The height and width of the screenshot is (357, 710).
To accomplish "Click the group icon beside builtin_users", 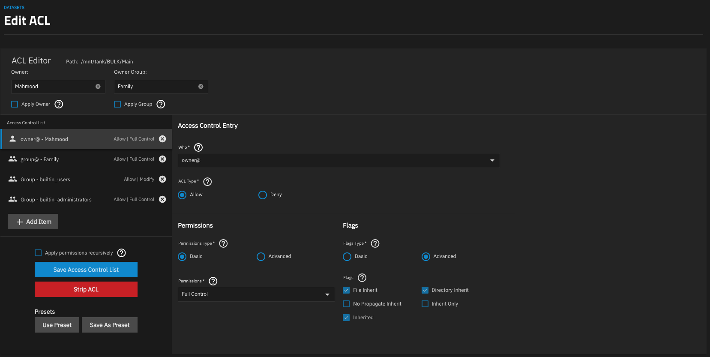I will tap(13, 179).
